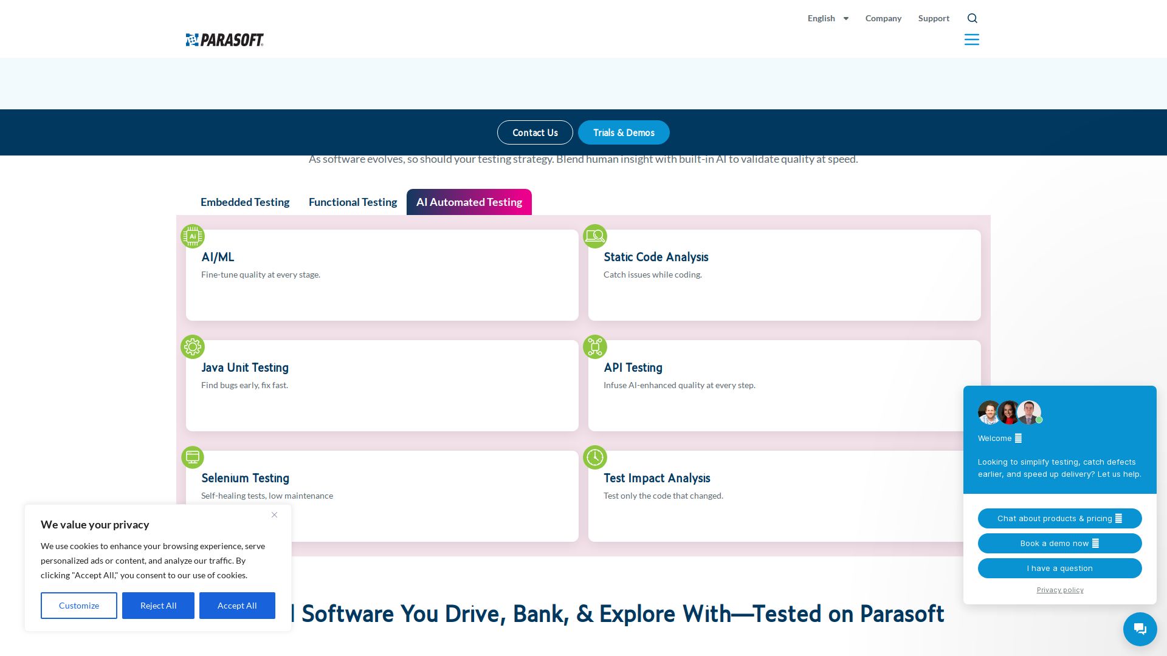Click Book a demo now option
The height and width of the screenshot is (656, 1167).
click(1059, 543)
